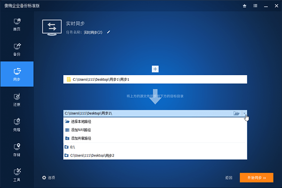This screenshot has height=188, width=282.
Task: Click the 返回 back link
Action: 229,178
